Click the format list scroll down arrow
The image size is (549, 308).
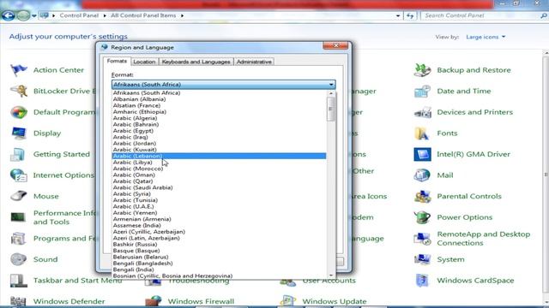(331, 275)
